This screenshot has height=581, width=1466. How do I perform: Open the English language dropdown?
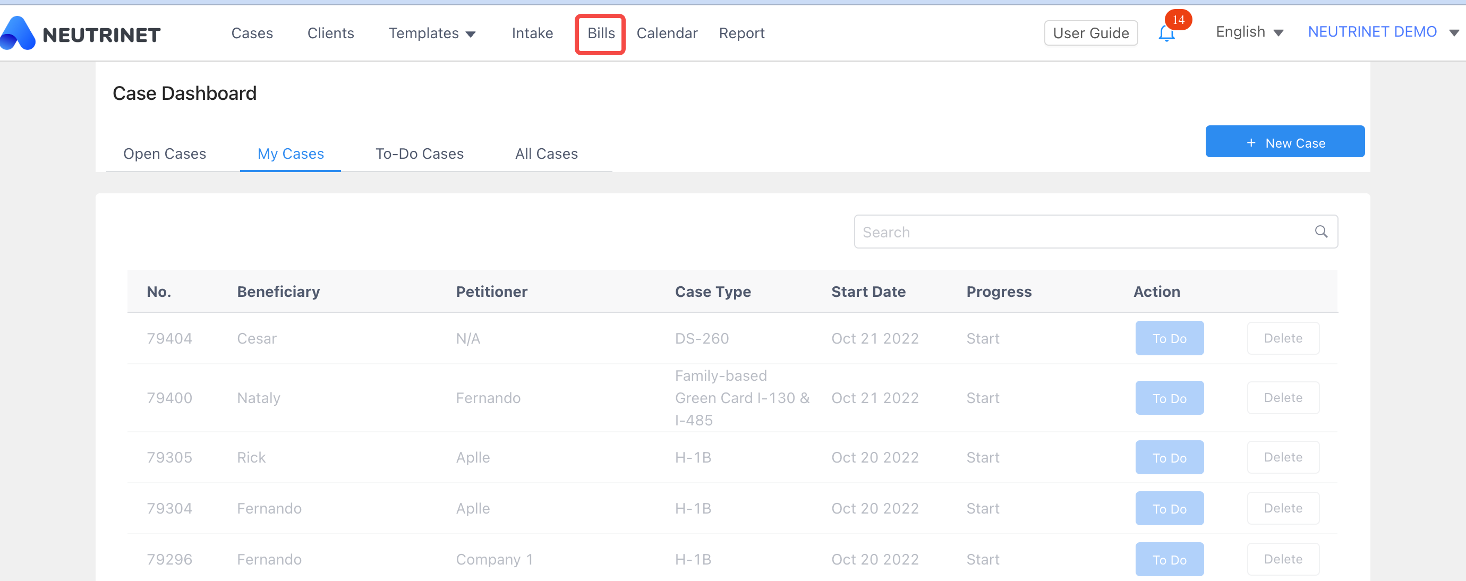[x=1249, y=32]
